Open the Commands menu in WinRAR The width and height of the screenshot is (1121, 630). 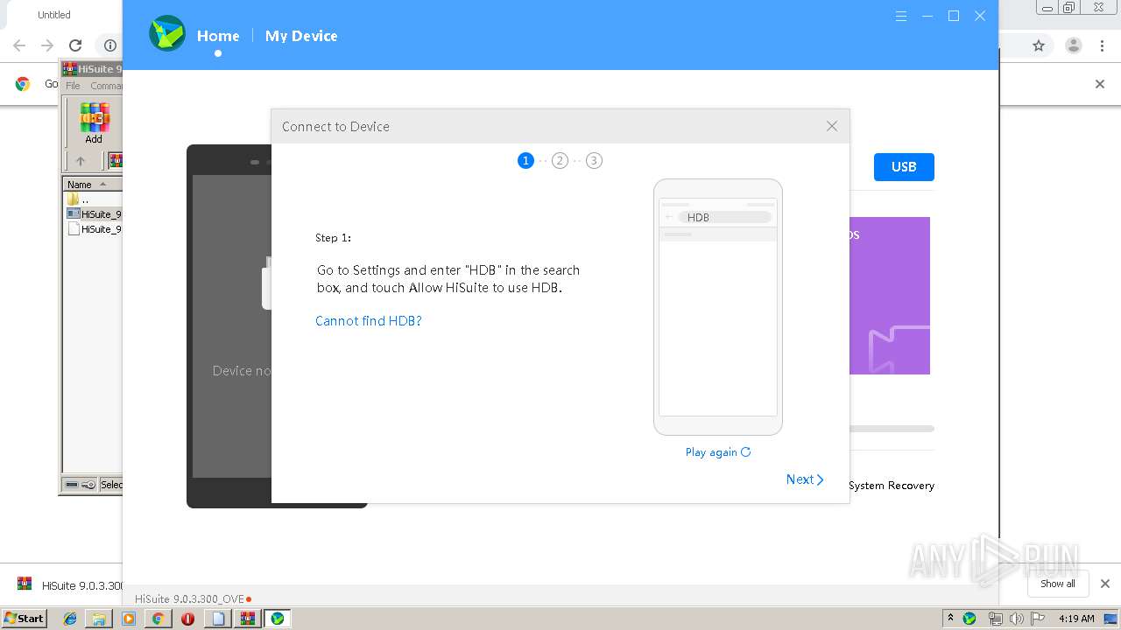106,86
